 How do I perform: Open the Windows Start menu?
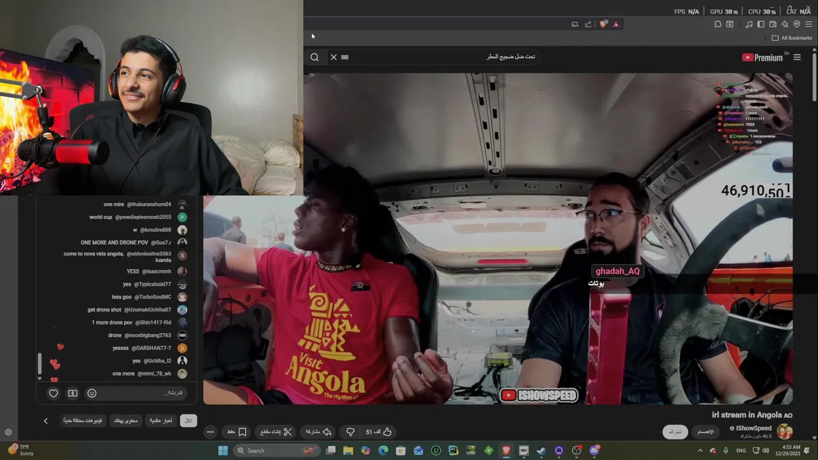(223, 450)
